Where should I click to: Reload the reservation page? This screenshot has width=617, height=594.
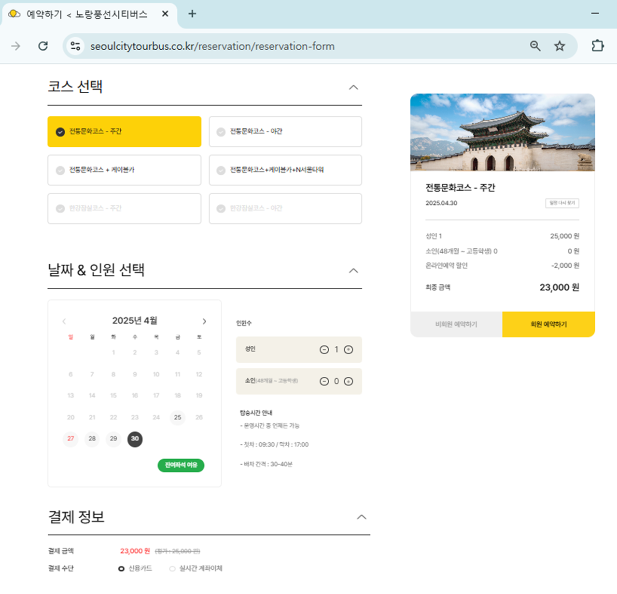[x=43, y=46]
